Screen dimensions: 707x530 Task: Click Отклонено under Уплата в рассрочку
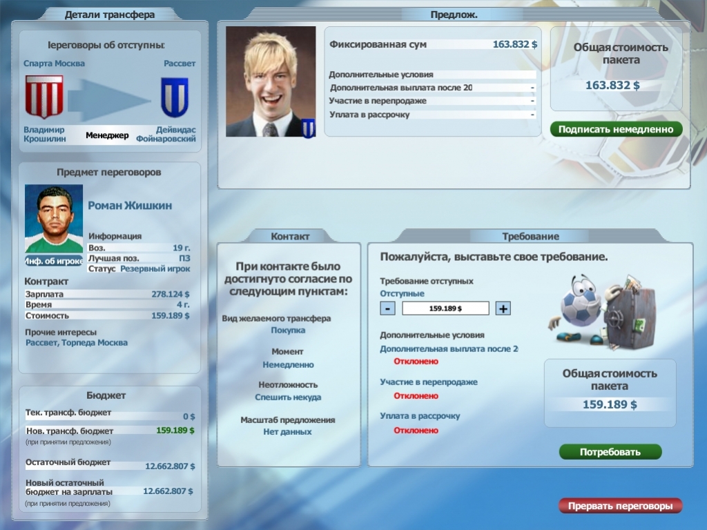pos(416,431)
